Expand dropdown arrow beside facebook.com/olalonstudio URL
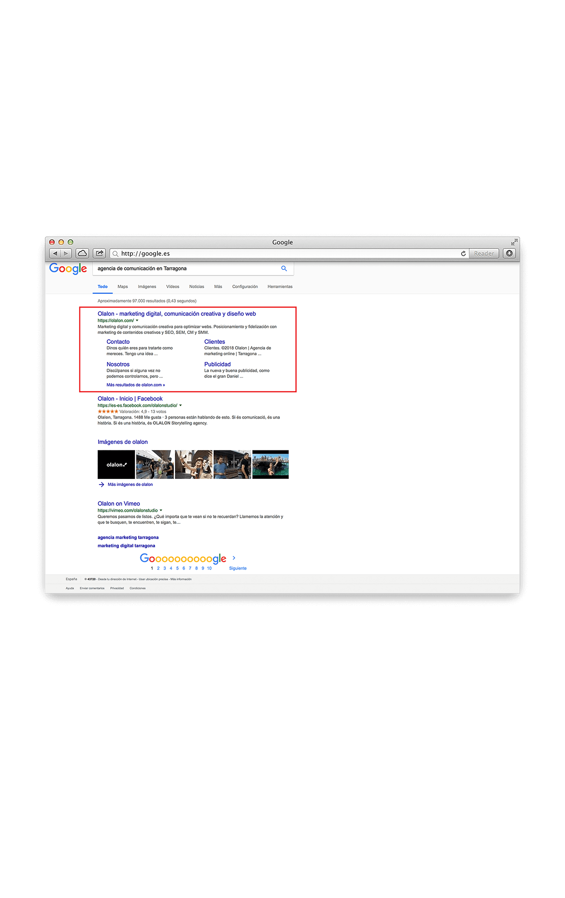This screenshot has width=565, height=898. [180, 406]
